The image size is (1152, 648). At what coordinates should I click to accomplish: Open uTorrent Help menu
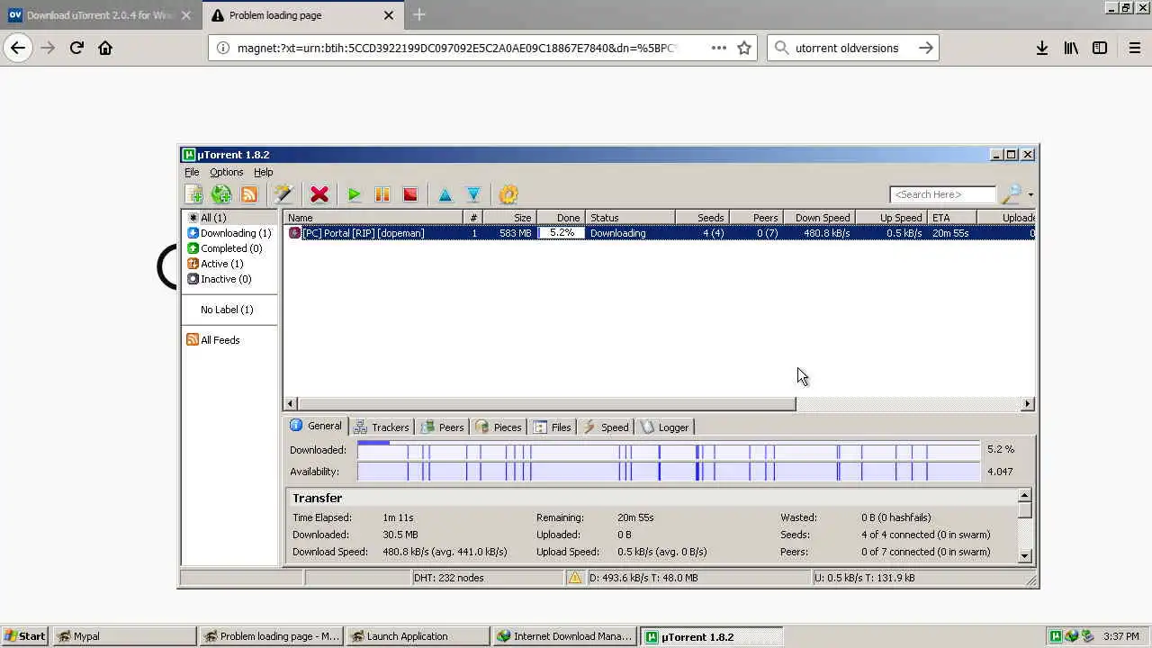pos(263,172)
